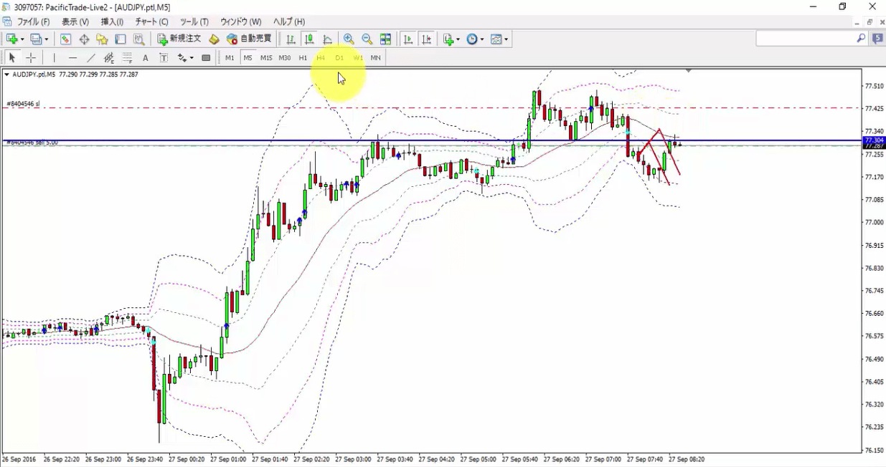The height and width of the screenshot is (467, 886).
Task: Toggle bar chart display mode
Action: 291,39
